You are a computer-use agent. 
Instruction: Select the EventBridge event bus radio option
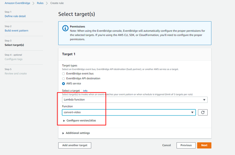pyautogui.click(x=64, y=74)
